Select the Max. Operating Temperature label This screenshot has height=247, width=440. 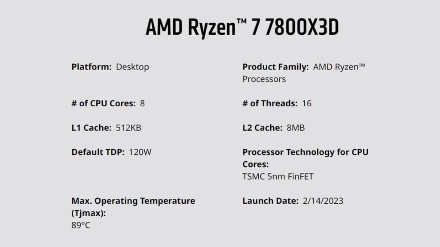click(133, 207)
